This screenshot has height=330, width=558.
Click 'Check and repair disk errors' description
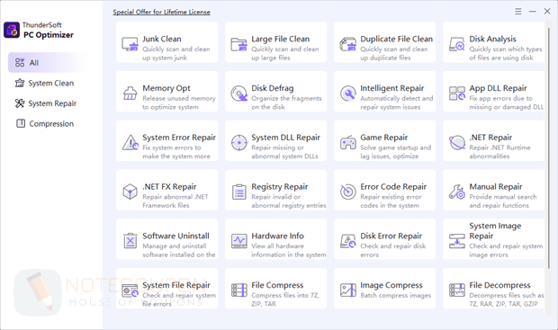[393, 250]
